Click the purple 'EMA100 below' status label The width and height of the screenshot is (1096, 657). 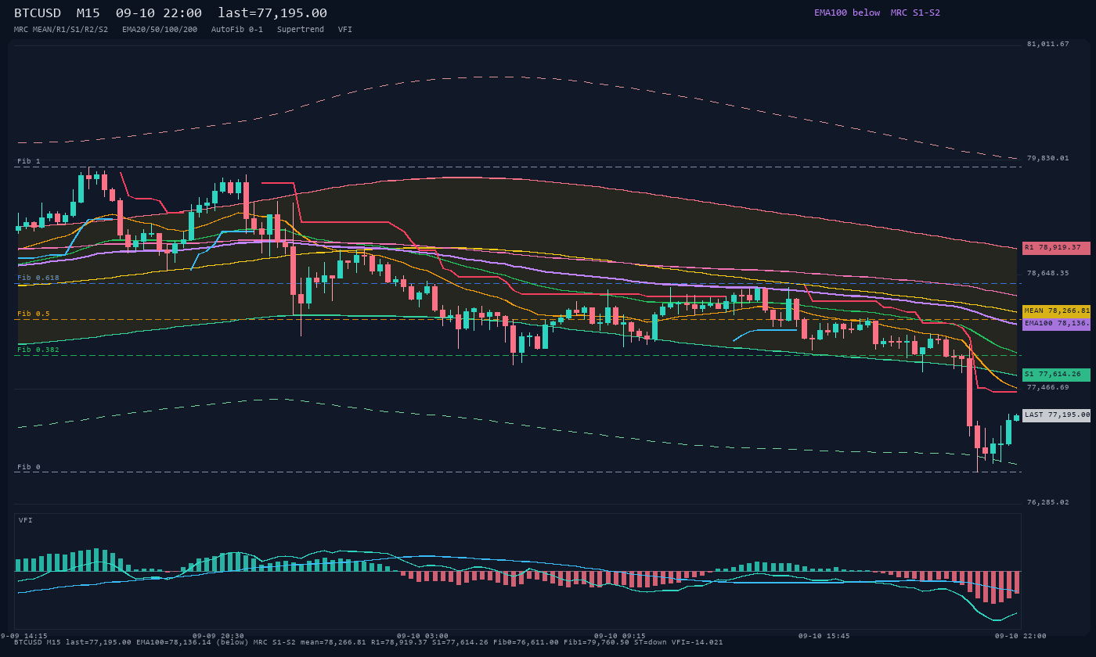click(x=847, y=13)
